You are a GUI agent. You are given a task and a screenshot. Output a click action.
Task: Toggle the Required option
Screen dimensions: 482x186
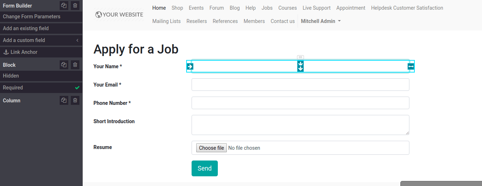click(41, 88)
